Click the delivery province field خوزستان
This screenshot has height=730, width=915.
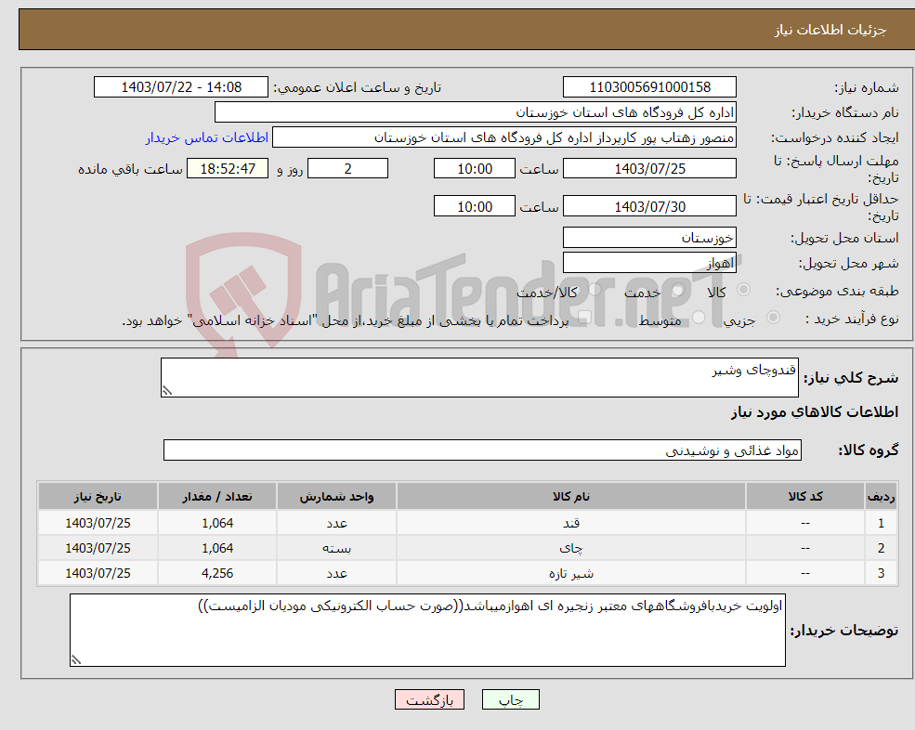coord(649,238)
